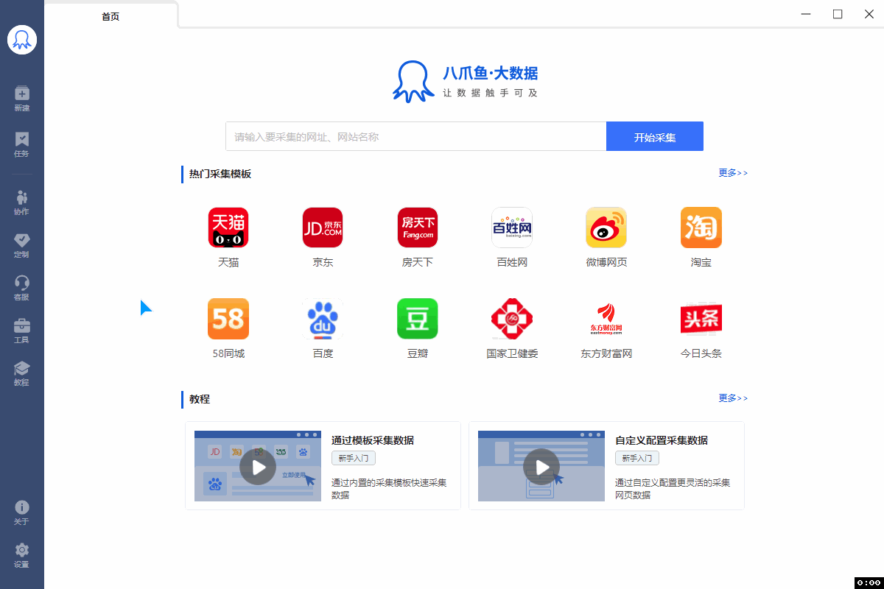Screen dimensions: 884x589
Task: Select the 百度 Baidu template icon
Action: (323, 319)
